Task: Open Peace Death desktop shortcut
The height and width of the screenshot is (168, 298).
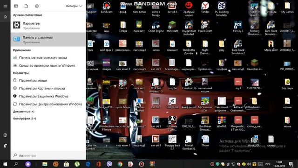Action: (x=205, y=27)
